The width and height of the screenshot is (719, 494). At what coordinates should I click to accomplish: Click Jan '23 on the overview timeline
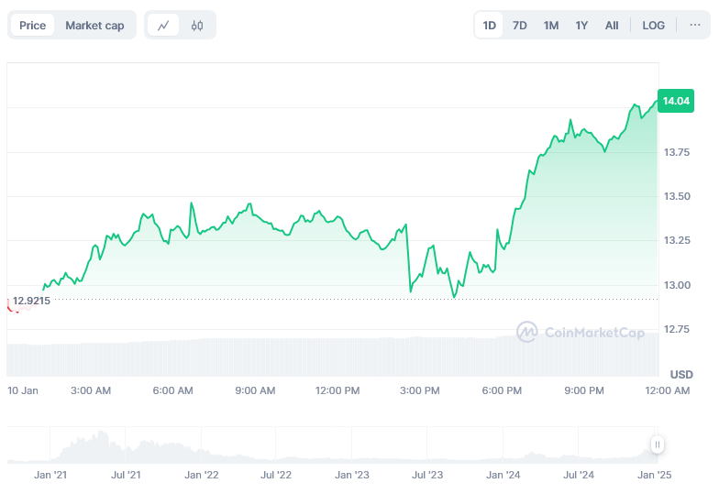pyautogui.click(x=352, y=475)
